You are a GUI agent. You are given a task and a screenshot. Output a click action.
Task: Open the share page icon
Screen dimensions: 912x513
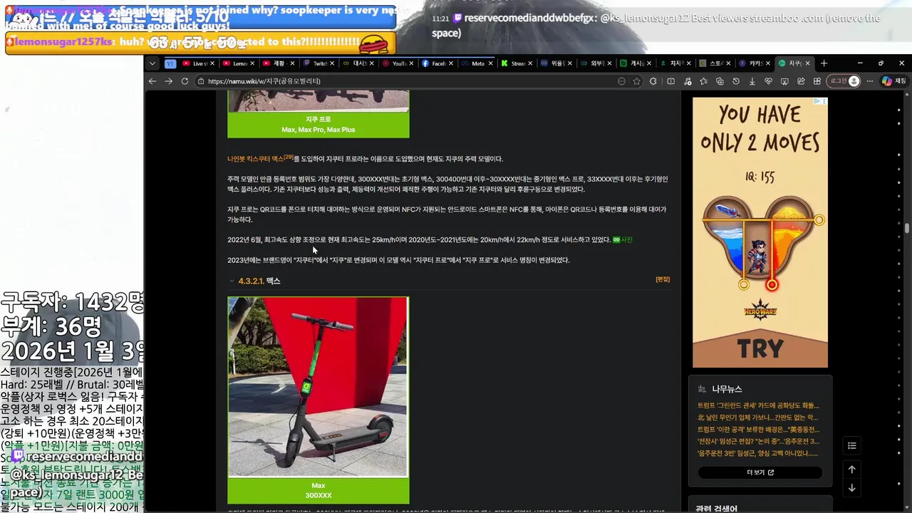click(801, 81)
